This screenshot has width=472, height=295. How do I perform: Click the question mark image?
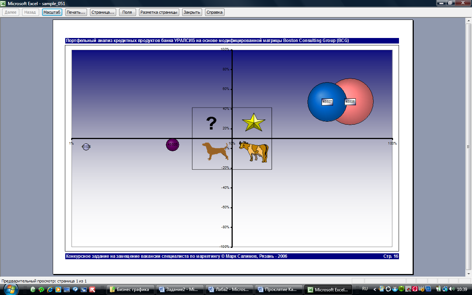pos(211,124)
